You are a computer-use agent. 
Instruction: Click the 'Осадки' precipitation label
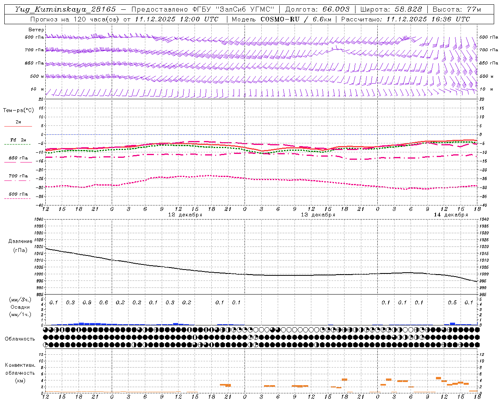tap(20, 307)
